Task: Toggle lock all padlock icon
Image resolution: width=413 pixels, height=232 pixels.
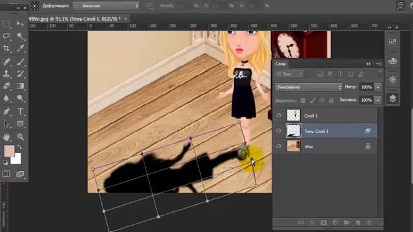Action: (x=331, y=101)
